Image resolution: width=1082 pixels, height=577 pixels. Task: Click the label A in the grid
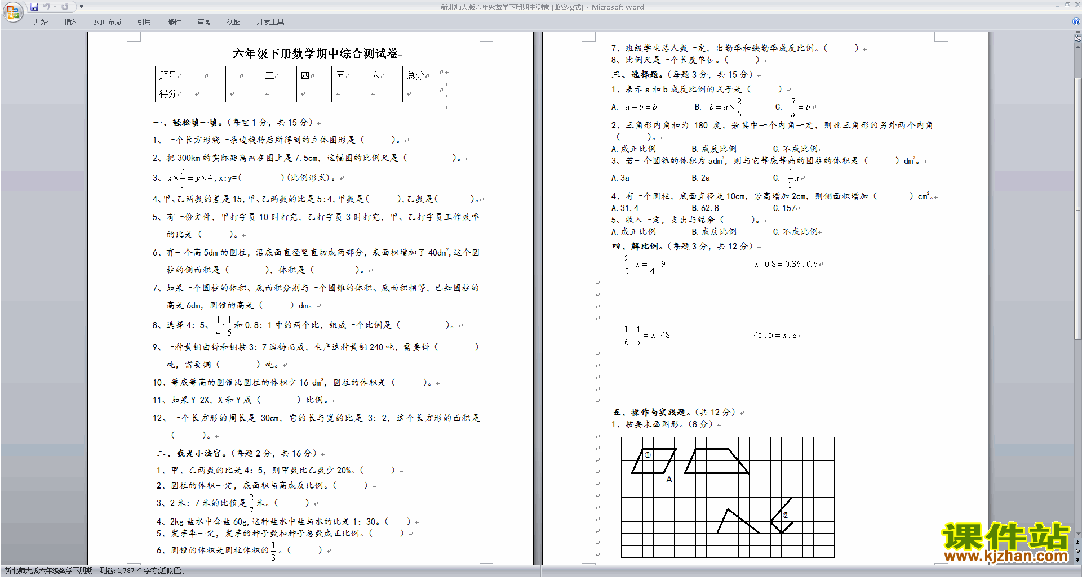(x=669, y=480)
